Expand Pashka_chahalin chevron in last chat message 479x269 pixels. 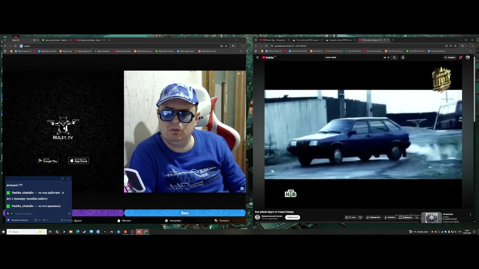tap(36, 206)
